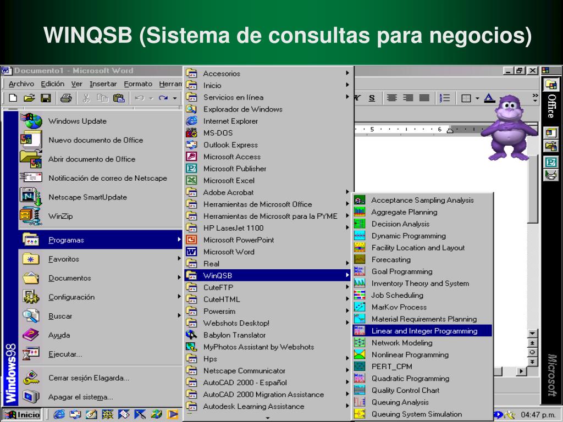563x422 pixels.
Task: Click the Copy icon in Word toolbar
Action: (x=103, y=98)
